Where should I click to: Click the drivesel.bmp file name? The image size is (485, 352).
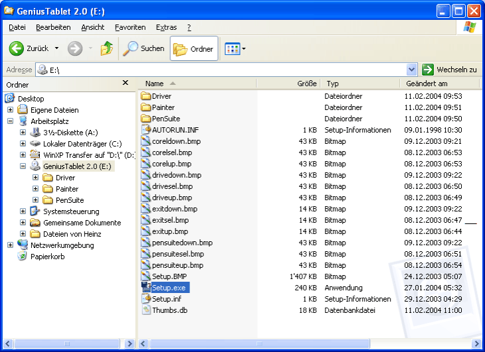pyautogui.click(x=172, y=186)
